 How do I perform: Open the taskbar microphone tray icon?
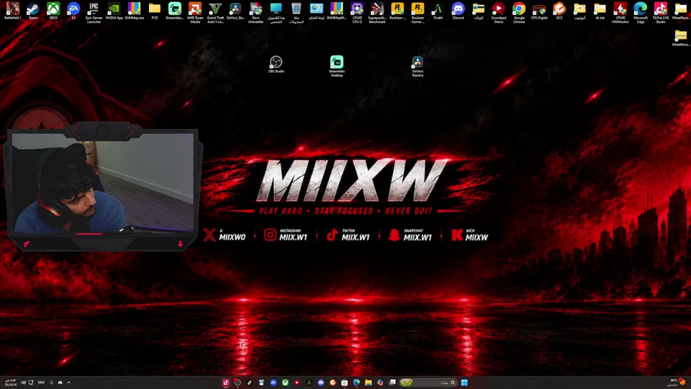click(51, 383)
